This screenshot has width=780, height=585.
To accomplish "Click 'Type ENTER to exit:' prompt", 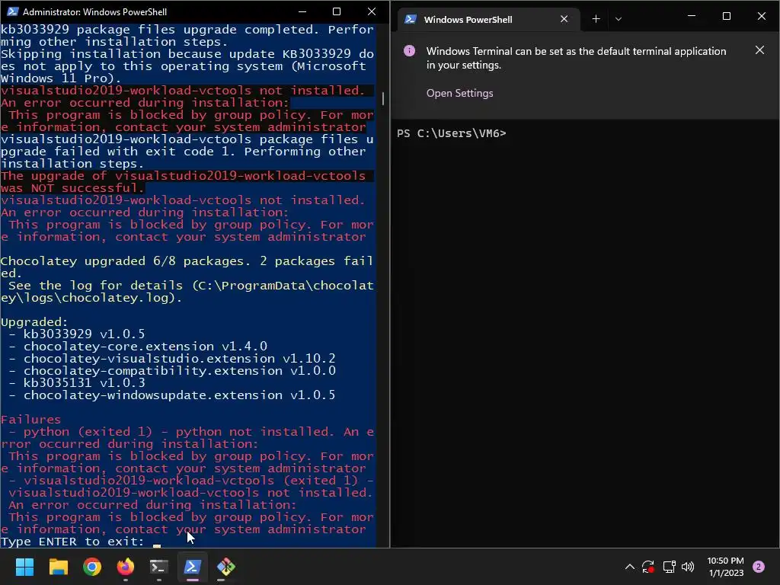I will (72, 542).
